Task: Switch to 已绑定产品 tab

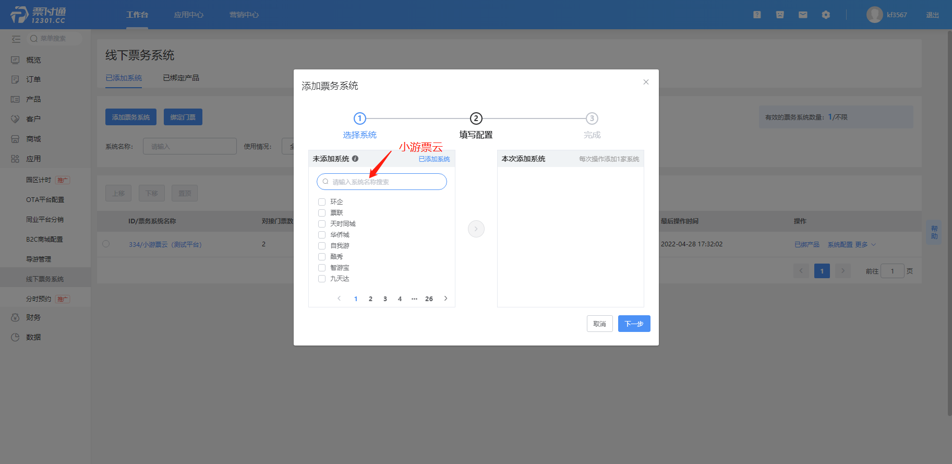Action: click(180, 78)
